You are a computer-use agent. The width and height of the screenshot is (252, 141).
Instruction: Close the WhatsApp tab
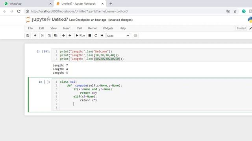click(50, 4)
